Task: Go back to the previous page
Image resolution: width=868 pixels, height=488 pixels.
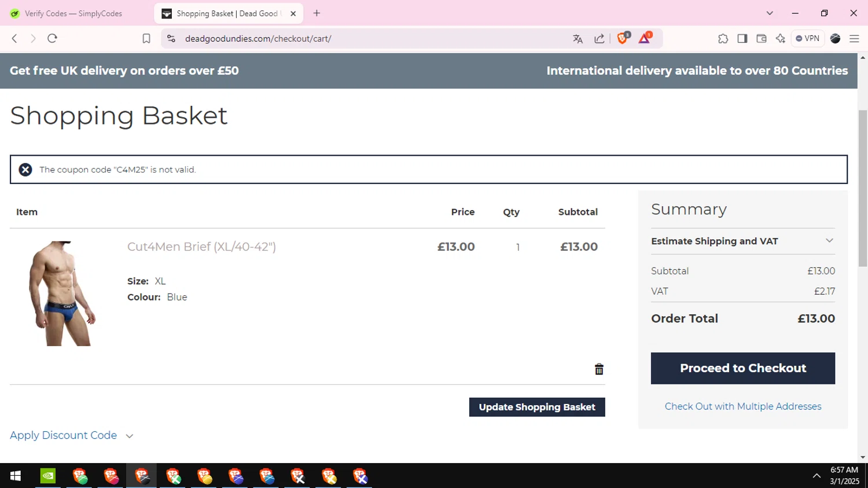Action: [14, 38]
